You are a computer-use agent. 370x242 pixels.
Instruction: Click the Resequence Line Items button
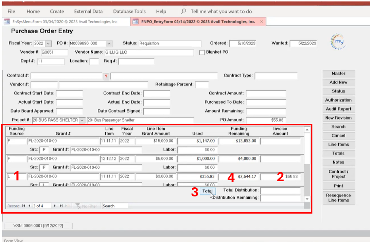338,198
